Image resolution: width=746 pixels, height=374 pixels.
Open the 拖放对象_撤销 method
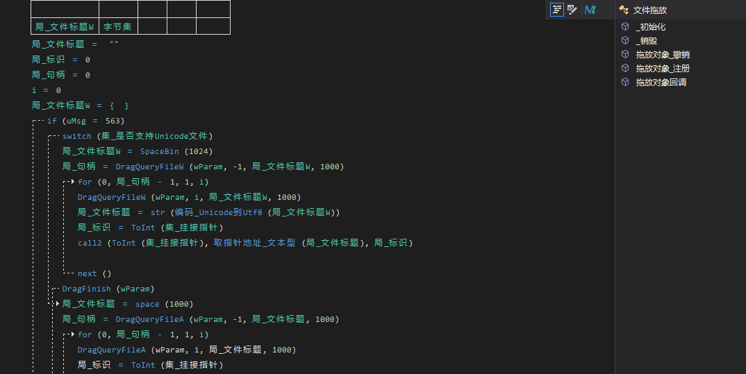point(663,55)
